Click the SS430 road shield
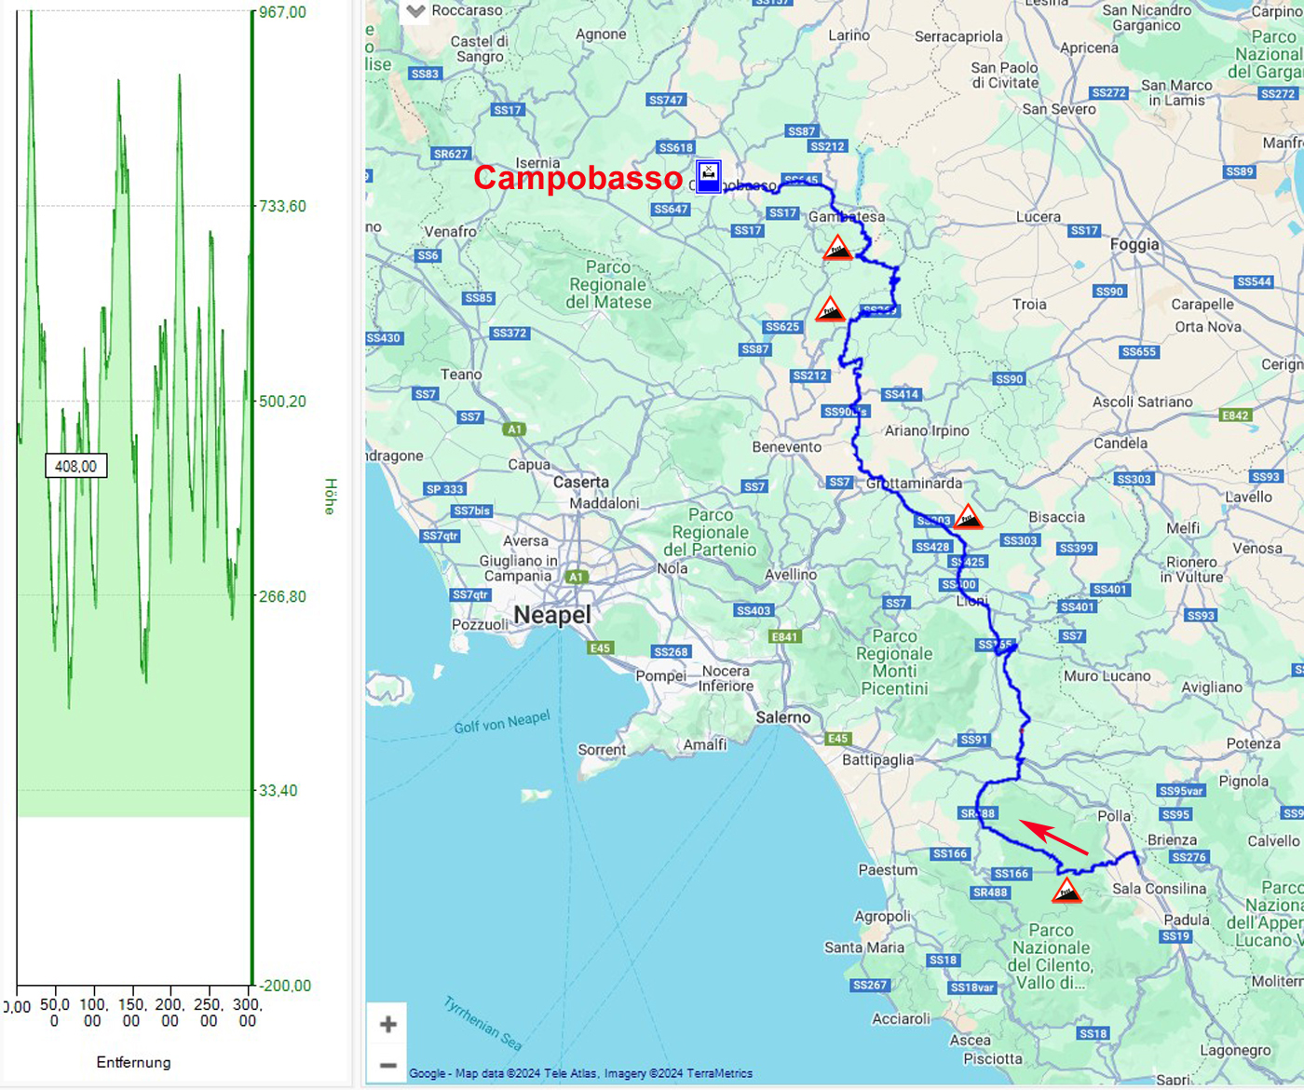The image size is (1304, 1090). tap(384, 338)
